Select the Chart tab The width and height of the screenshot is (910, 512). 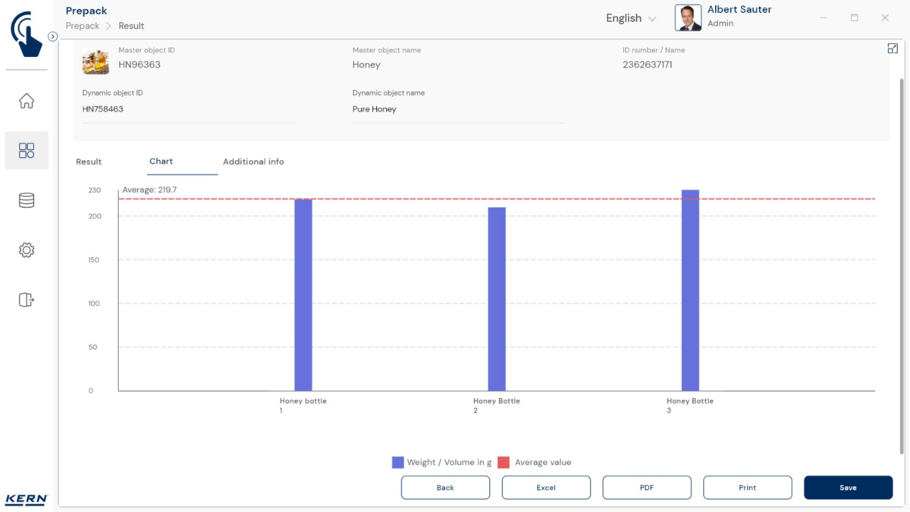pos(161,162)
